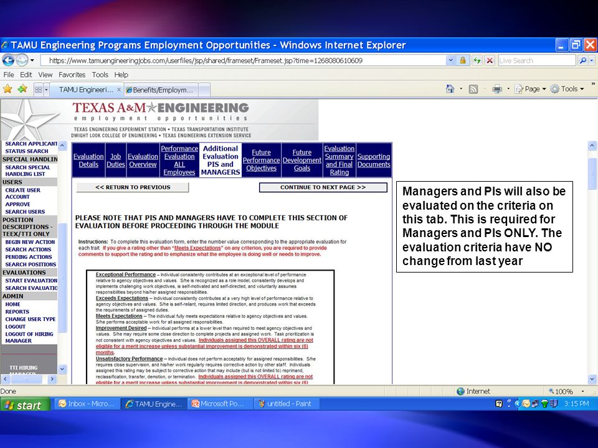This screenshot has height=448, width=598.
Task: Click SEARCH SPECIAL HANDLING LIST link
Action: click(27, 170)
